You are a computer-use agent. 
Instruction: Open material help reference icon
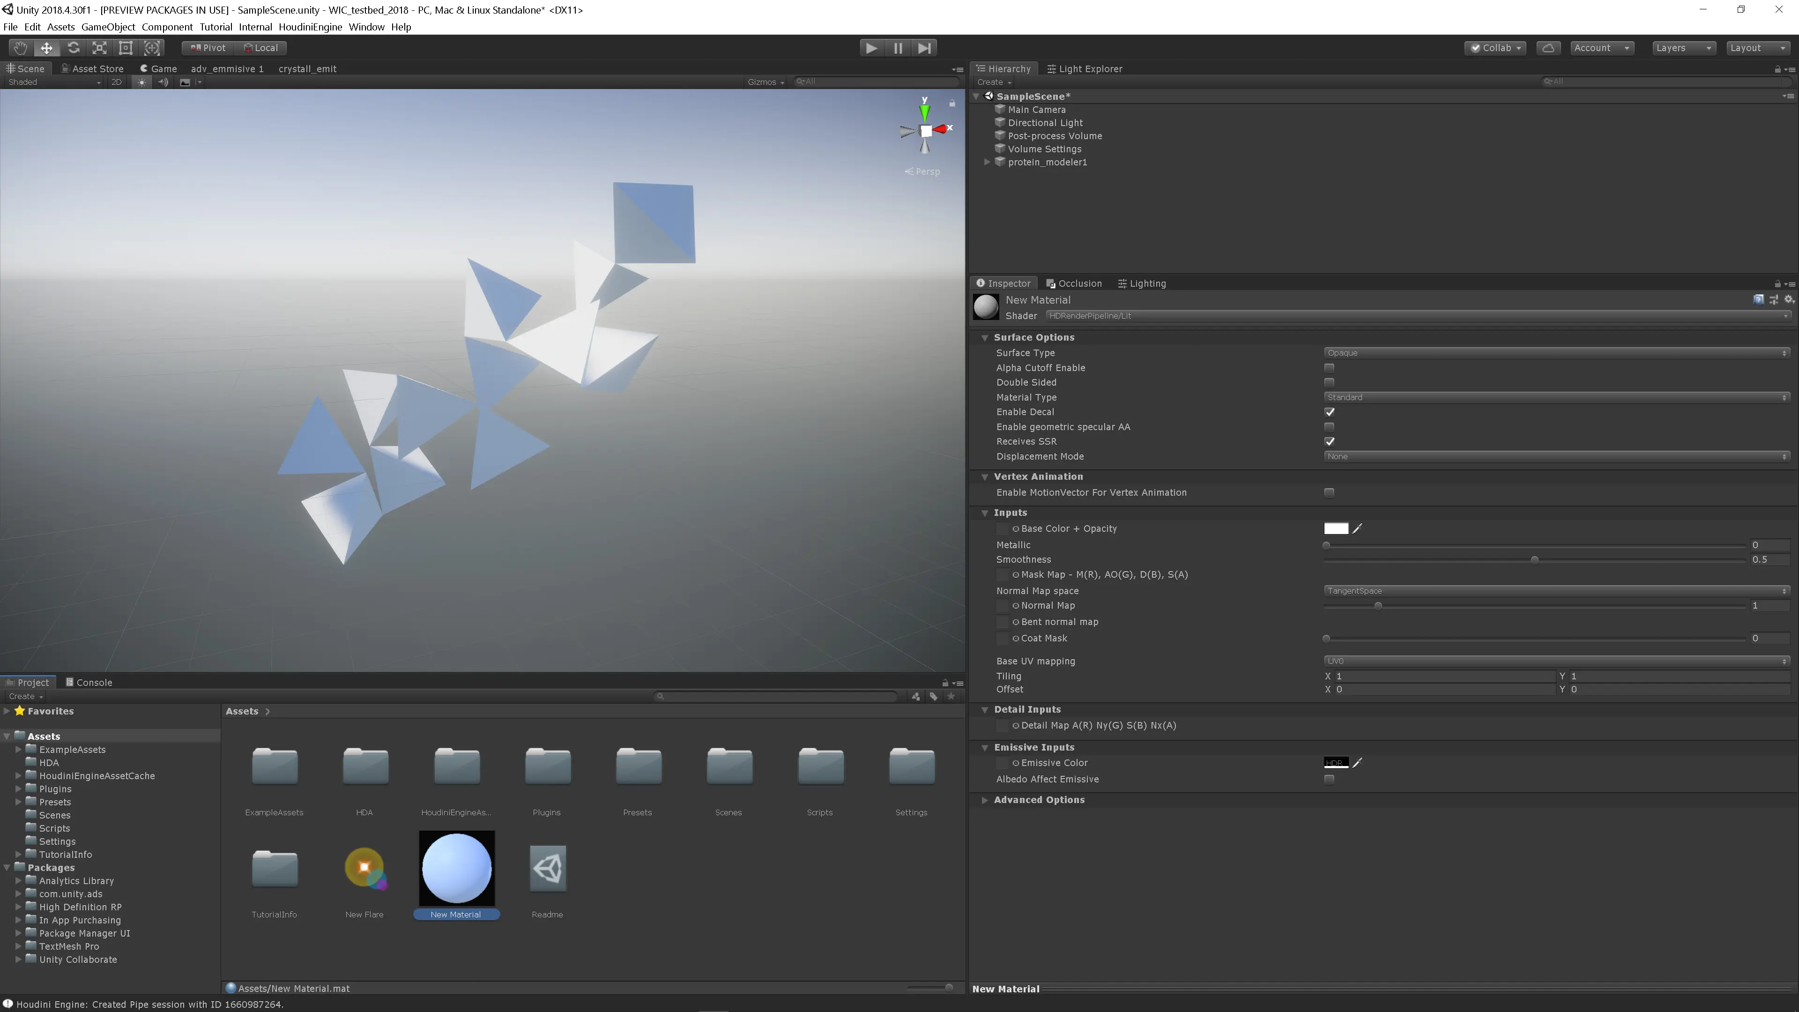coord(1758,300)
